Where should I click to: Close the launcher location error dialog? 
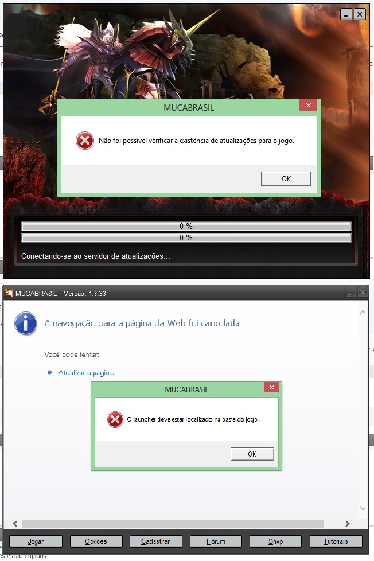point(272,387)
